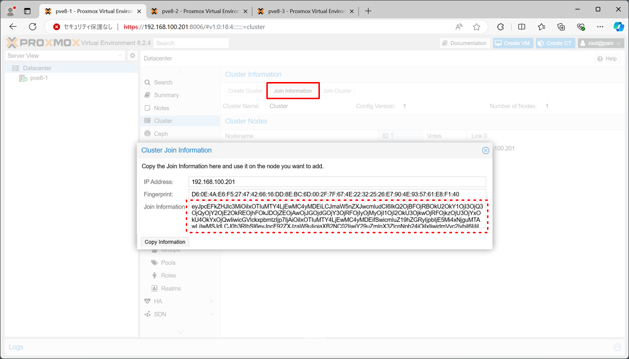The height and width of the screenshot is (359, 629).
Task: Expand the Logs panel arrow
Action: point(617,347)
